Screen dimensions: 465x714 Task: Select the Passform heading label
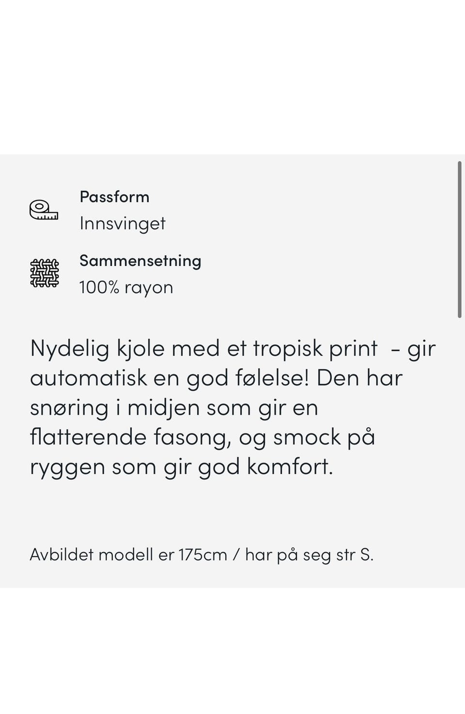[x=114, y=197]
